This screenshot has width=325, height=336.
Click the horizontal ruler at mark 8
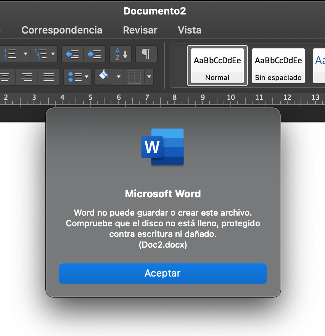175,98
